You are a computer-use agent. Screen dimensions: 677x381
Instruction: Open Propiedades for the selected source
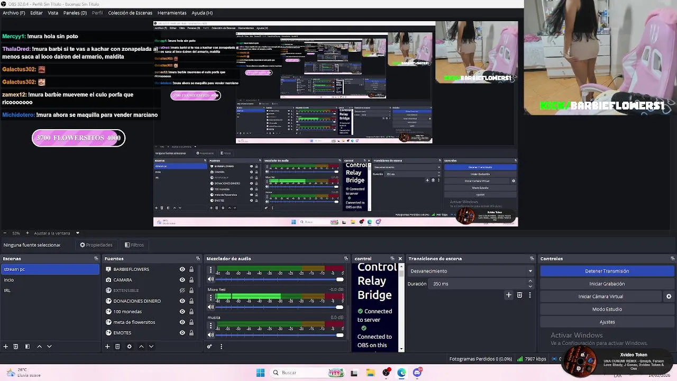pos(96,245)
